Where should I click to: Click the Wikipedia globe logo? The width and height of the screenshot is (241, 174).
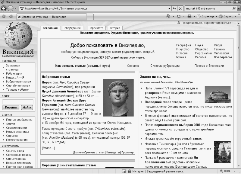tap(18, 36)
